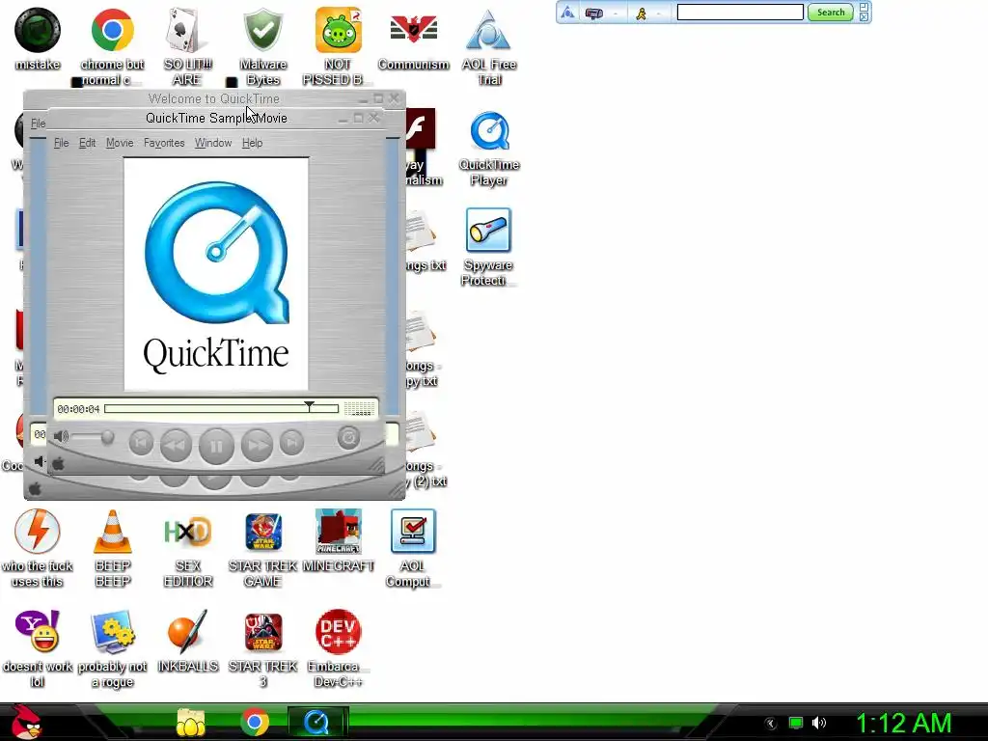This screenshot has width=988, height=741.
Task: Click the fast forward button in QuickTime Sample Movie
Action: pyautogui.click(x=257, y=445)
